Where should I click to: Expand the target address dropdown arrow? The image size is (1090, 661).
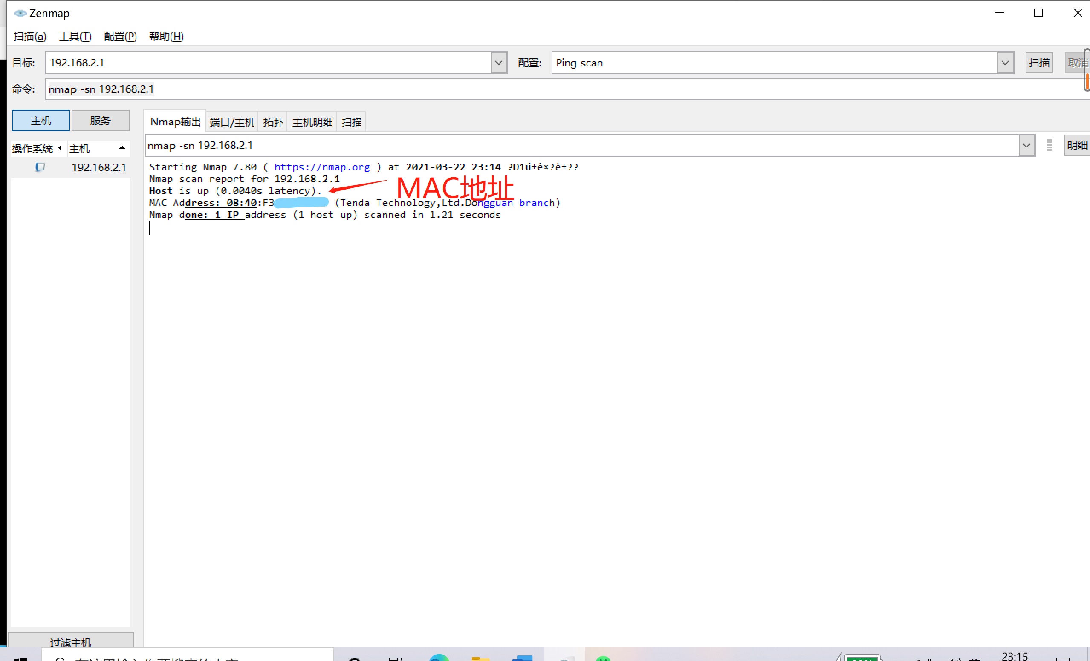[x=499, y=63]
